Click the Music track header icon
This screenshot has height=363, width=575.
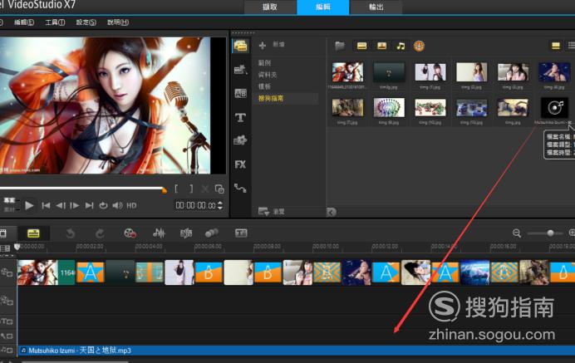pyautogui.click(x=7, y=351)
